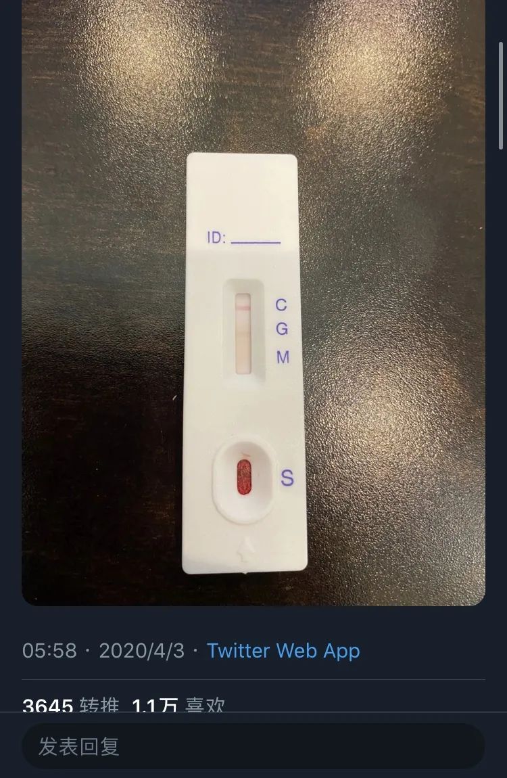
Task: Click the "ID:" label on the cassette
Action: [216, 238]
